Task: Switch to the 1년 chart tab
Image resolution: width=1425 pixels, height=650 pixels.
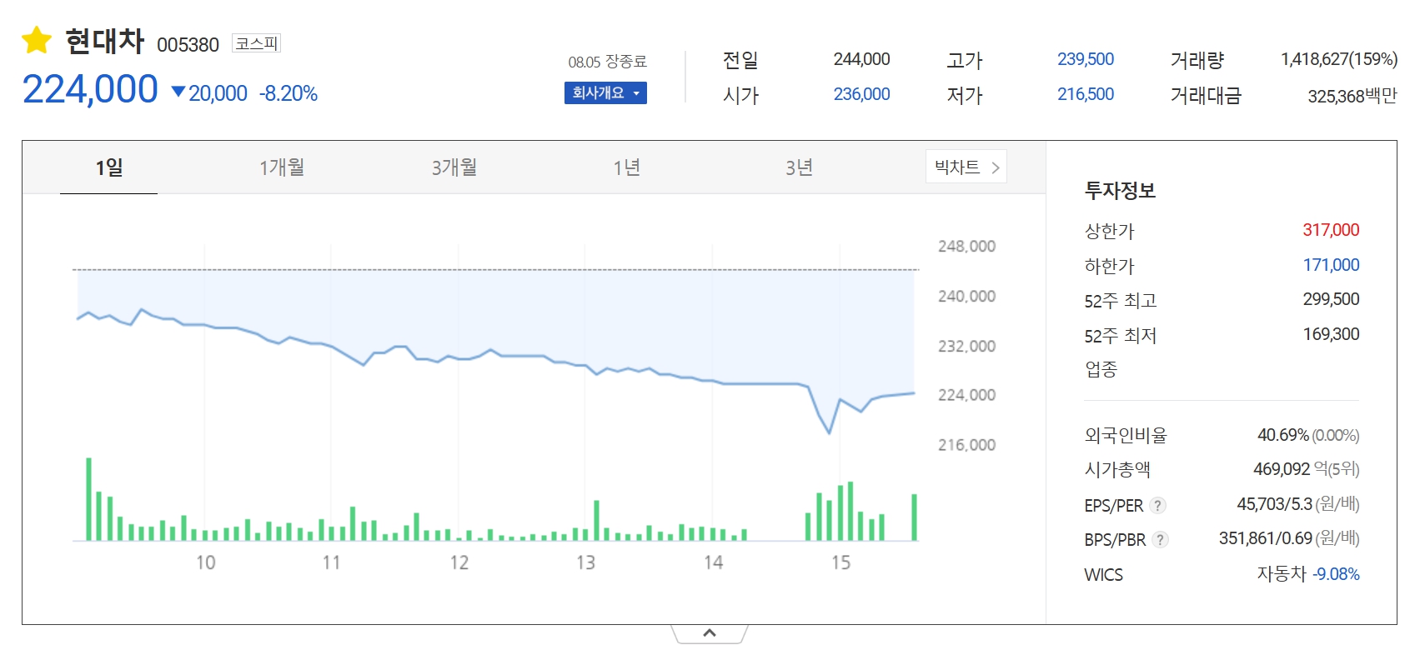Action: point(627,167)
